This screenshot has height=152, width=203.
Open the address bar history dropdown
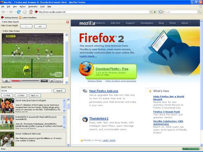pyautogui.click(x=151, y=12)
